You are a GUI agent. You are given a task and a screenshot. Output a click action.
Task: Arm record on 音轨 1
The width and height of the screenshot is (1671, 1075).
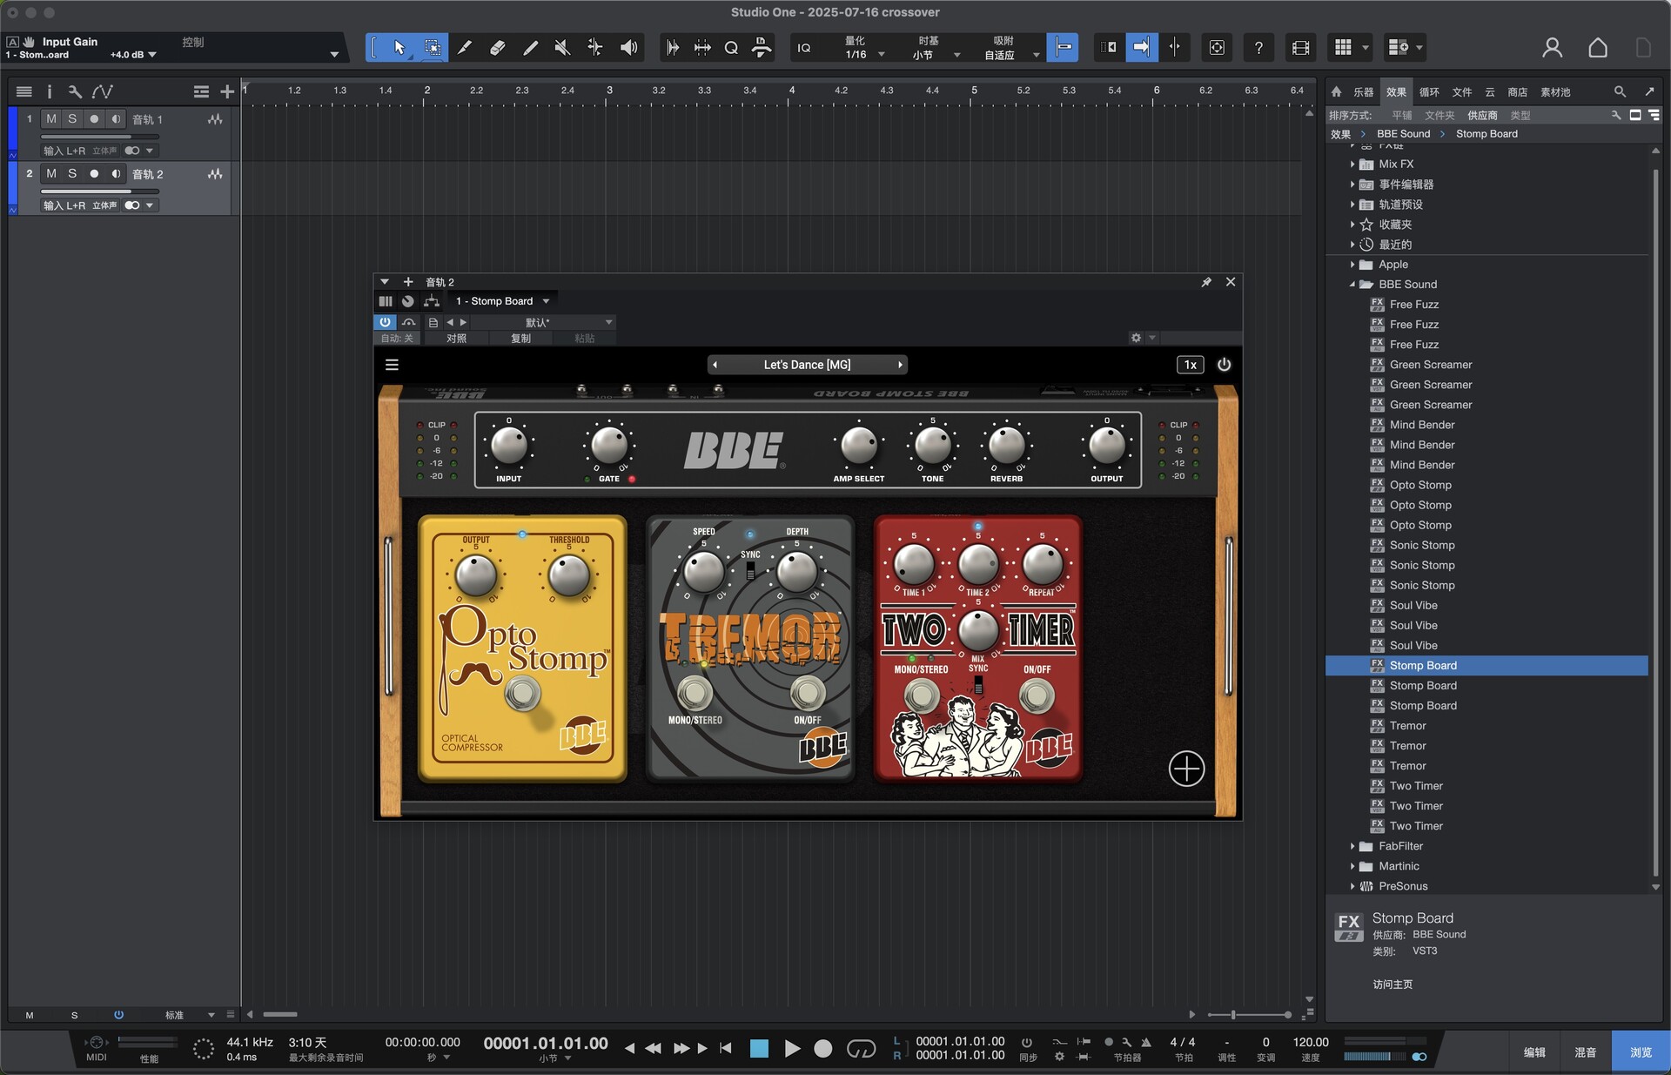[x=94, y=119]
